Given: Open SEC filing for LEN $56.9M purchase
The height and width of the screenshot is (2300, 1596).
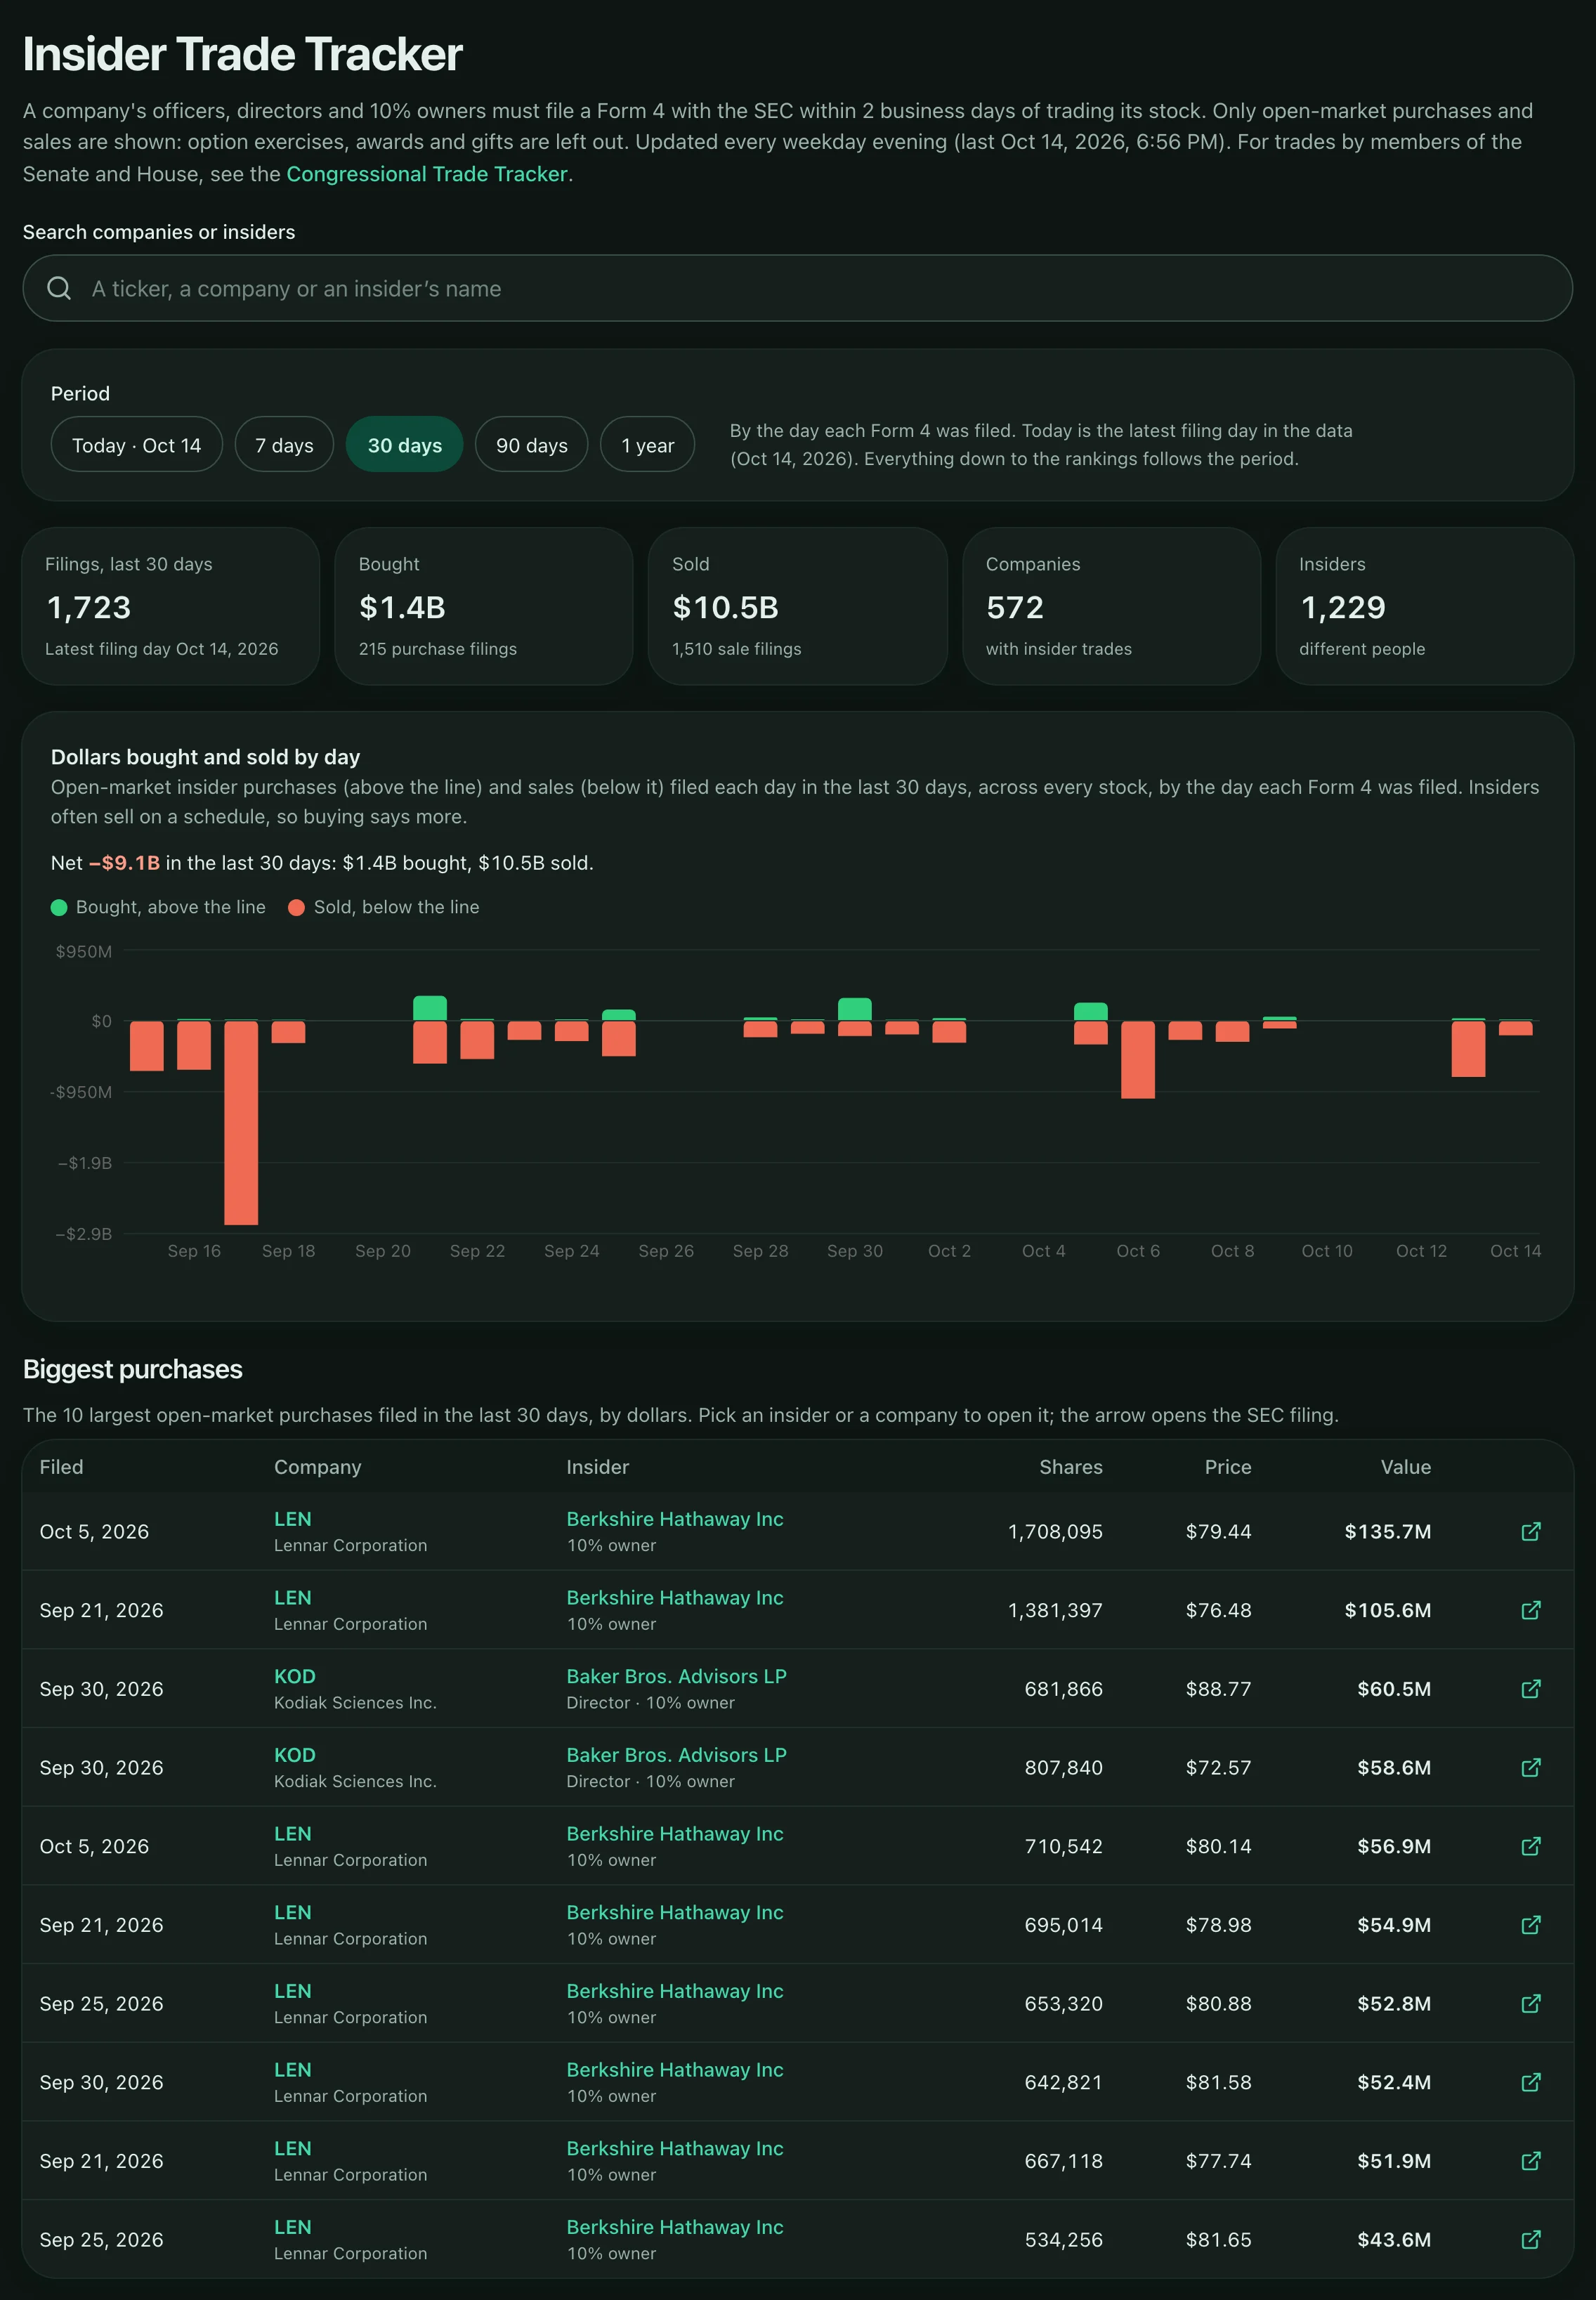Looking at the screenshot, I should coord(1530,1846).
